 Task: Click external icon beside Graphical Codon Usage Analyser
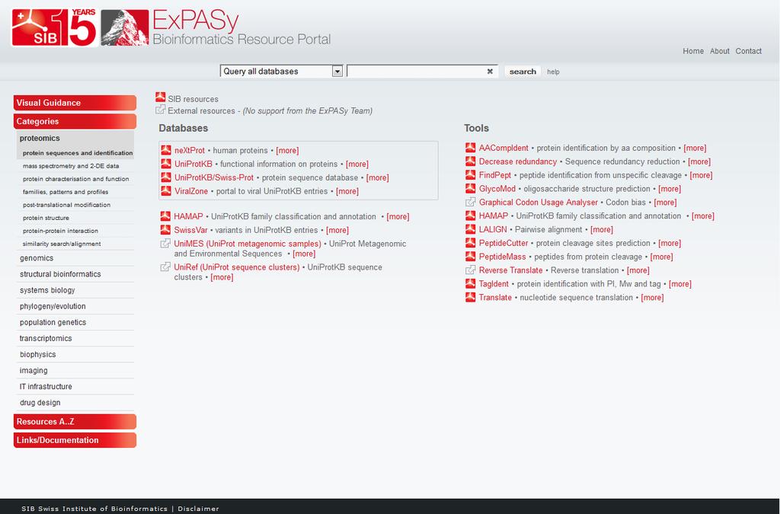(x=470, y=202)
